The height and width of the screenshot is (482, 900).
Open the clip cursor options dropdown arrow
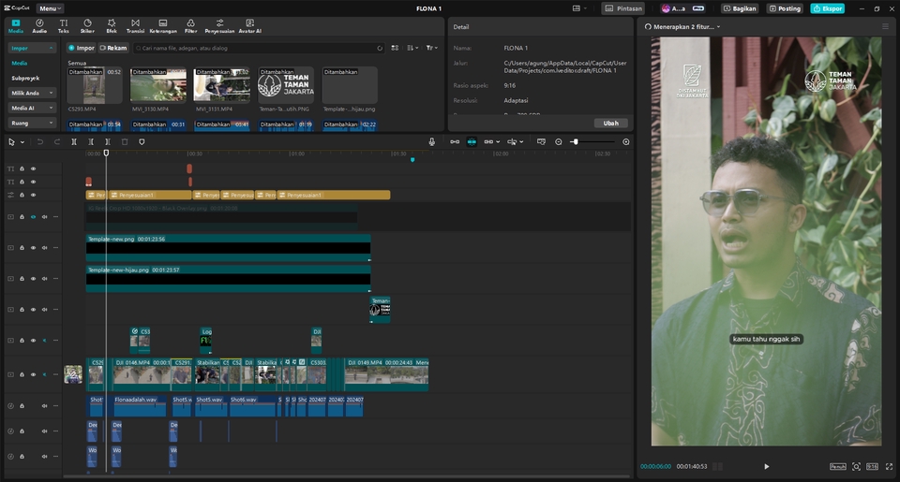(521, 142)
